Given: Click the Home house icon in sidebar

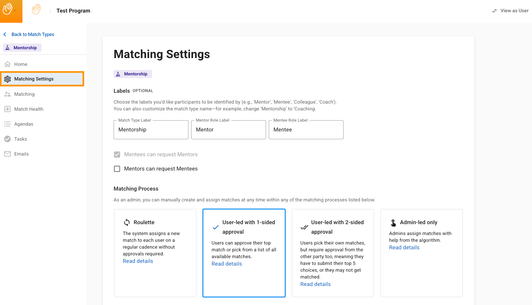Looking at the screenshot, I should pyautogui.click(x=7, y=64).
